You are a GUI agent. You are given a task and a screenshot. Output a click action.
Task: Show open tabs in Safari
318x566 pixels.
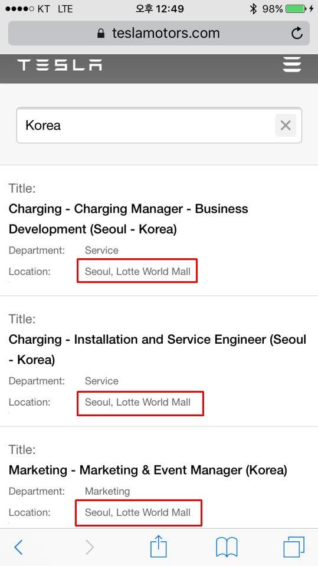[294, 547]
